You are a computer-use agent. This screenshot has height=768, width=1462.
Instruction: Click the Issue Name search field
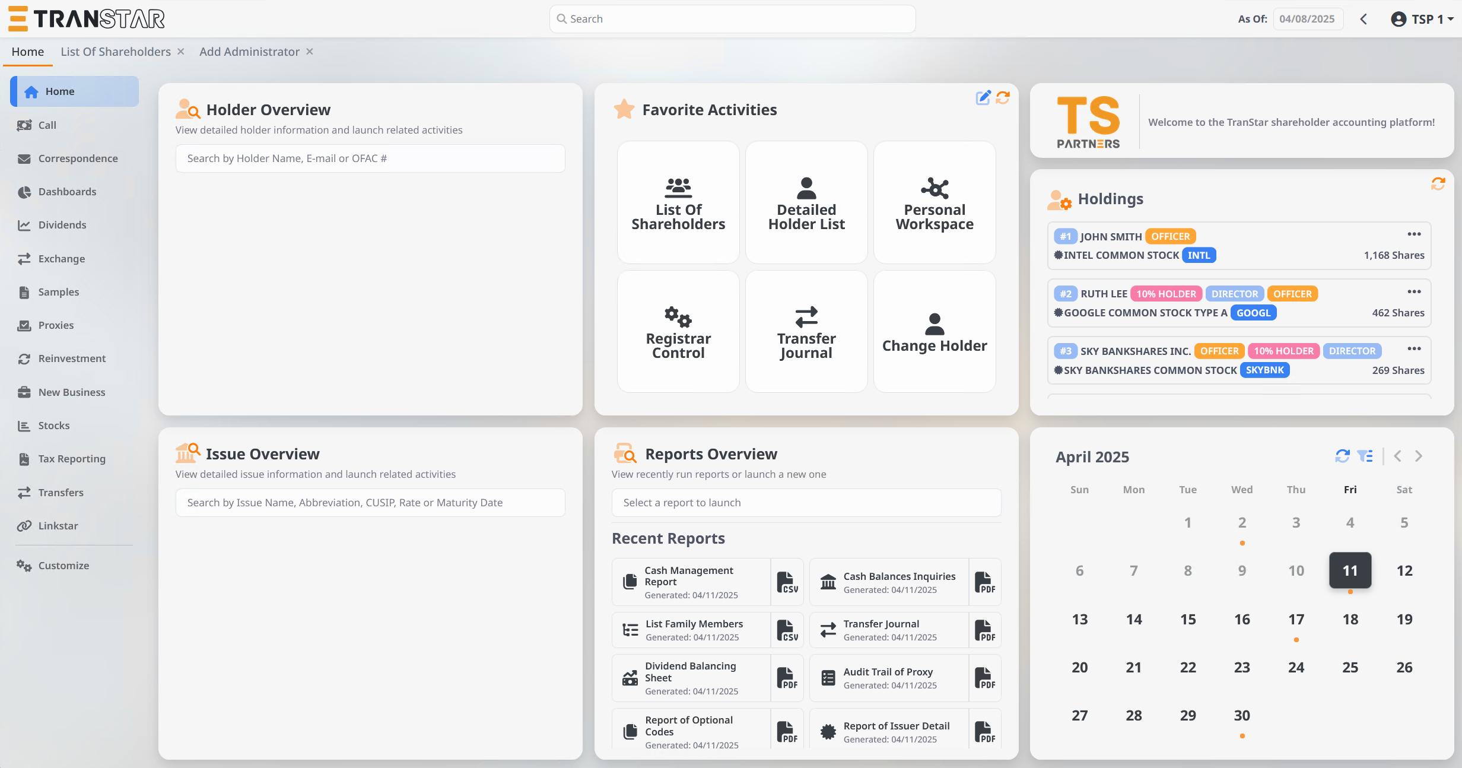tap(370, 503)
